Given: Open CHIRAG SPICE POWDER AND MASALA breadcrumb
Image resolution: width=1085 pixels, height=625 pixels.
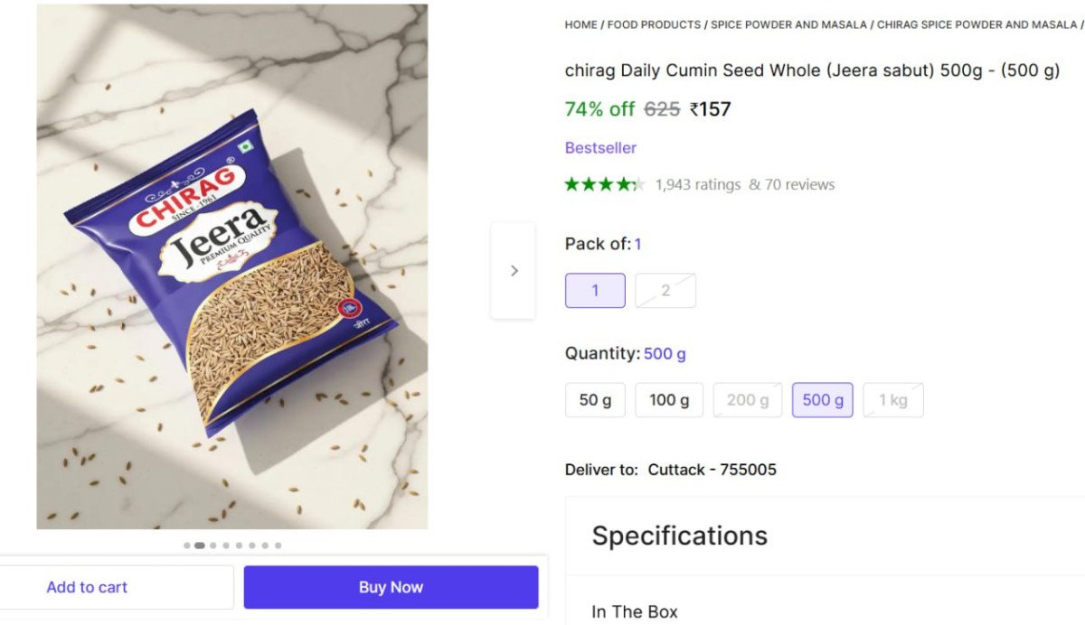Looking at the screenshot, I should (x=976, y=24).
